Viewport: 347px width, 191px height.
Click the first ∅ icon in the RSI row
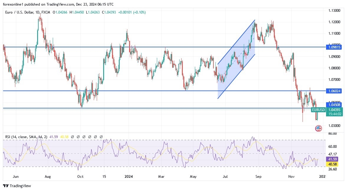(72, 137)
